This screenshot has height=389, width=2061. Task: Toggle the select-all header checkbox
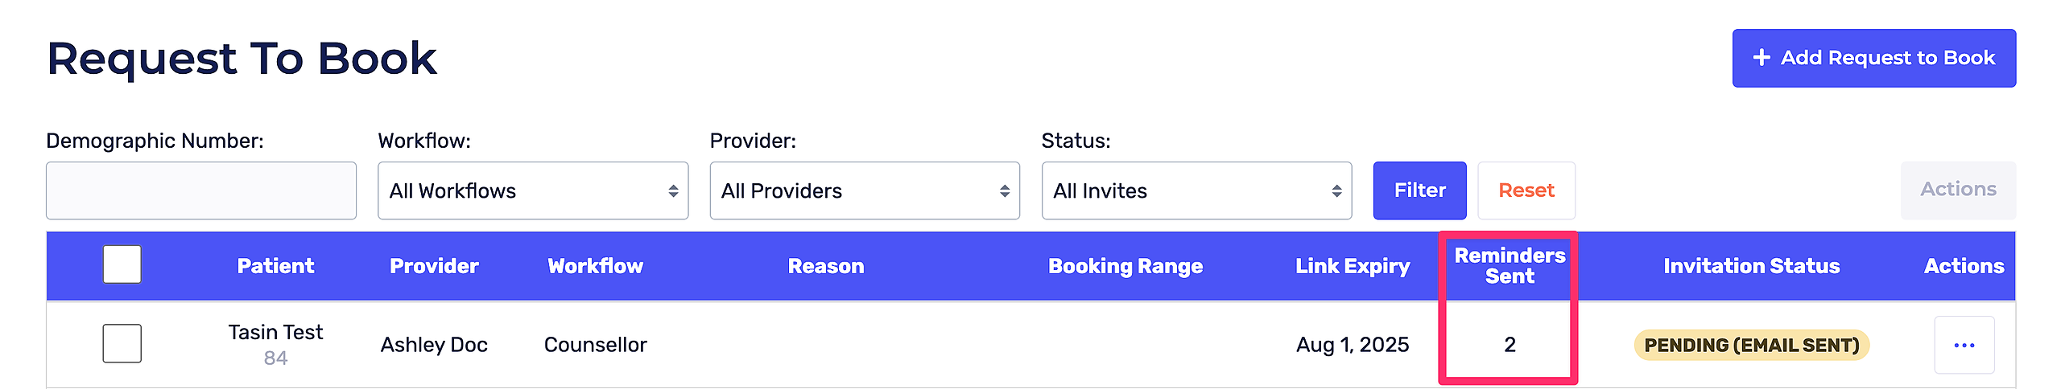coord(122,264)
